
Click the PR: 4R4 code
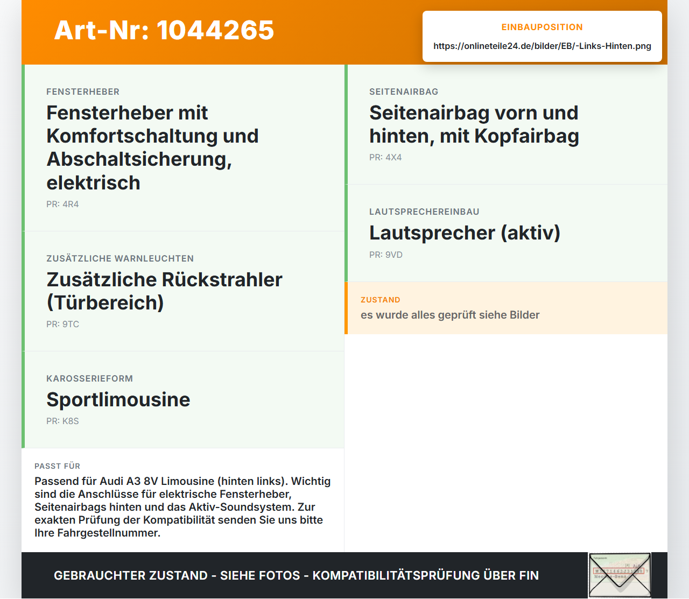pos(62,205)
